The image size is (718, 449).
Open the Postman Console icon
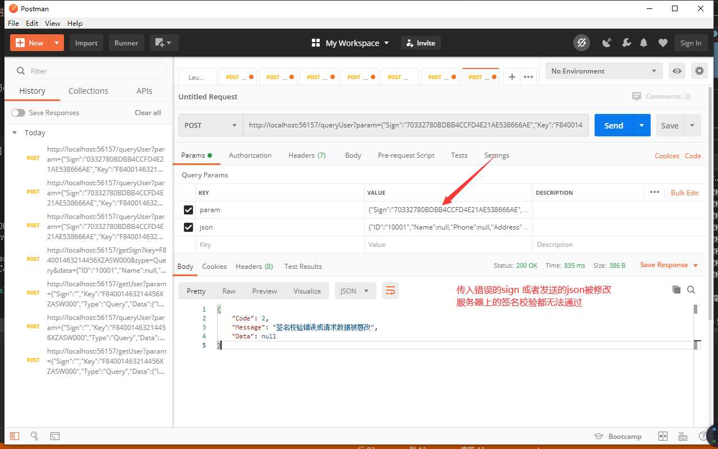(55, 436)
